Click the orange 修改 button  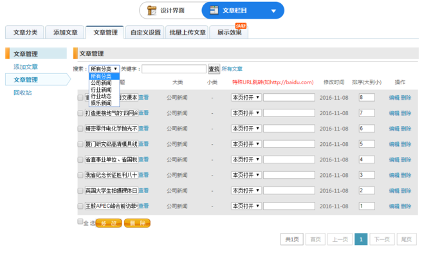coord(109,223)
